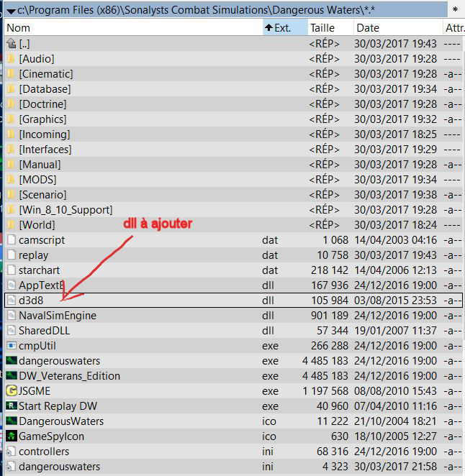
Task: Select the dangerouswaters exe icon
Action: (x=11, y=361)
